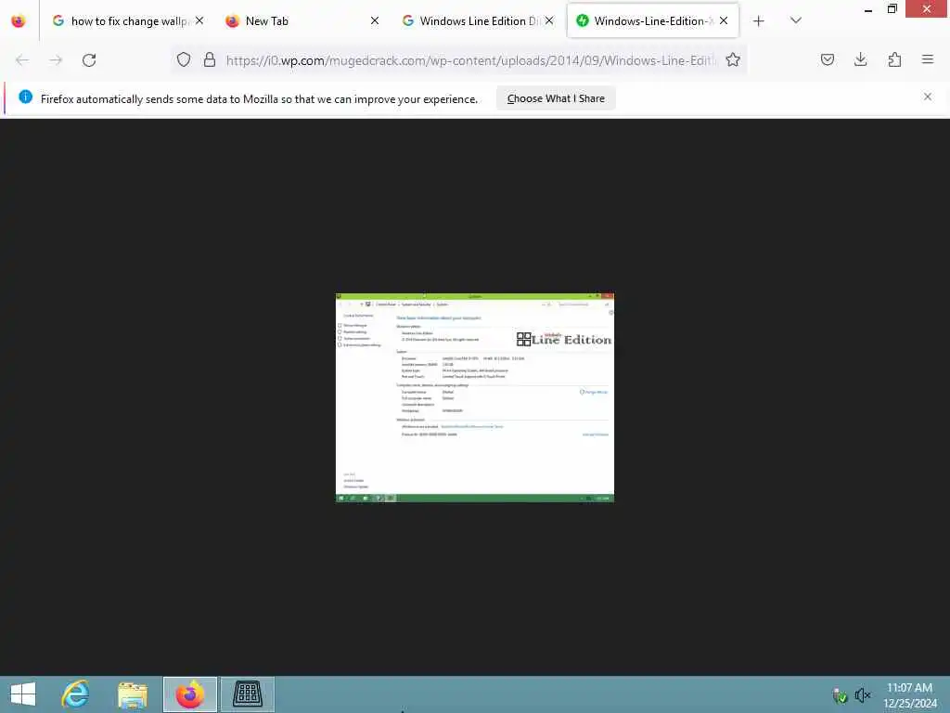Open the taskbar clock and date
This screenshot has height=713, width=950.
[910, 695]
